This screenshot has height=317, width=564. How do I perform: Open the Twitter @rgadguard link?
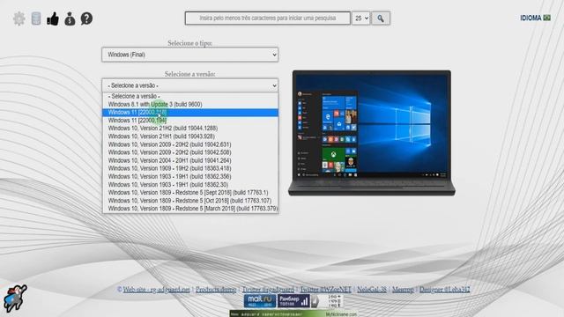268,290
